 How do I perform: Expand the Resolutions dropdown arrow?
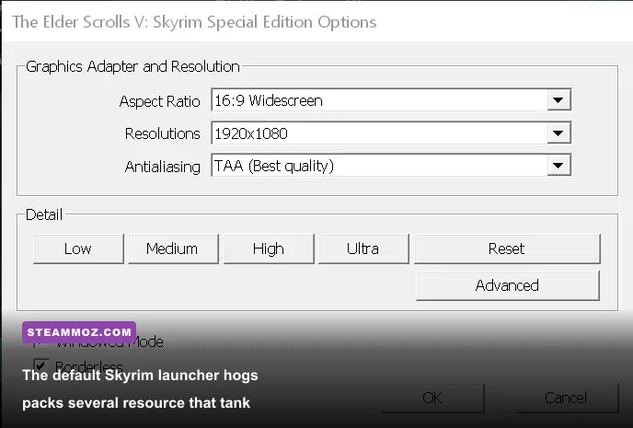[558, 133]
